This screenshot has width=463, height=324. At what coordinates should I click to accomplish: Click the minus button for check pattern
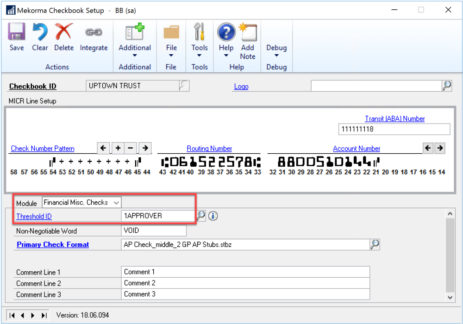pos(131,148)
